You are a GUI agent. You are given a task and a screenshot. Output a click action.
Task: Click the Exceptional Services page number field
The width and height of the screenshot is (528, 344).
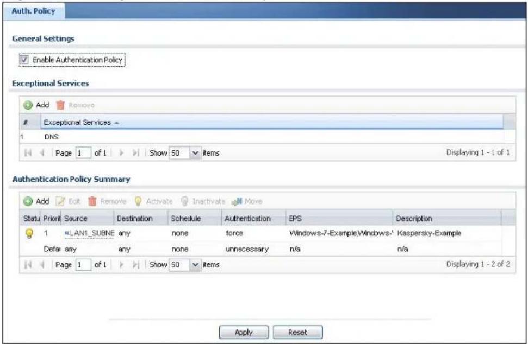(83, 153)
